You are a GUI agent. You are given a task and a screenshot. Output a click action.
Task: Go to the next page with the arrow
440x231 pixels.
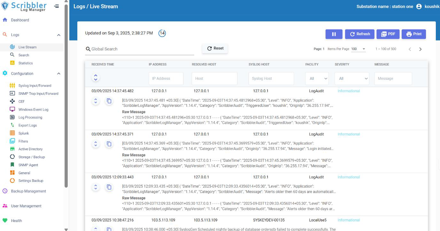(x=421, y=49)
